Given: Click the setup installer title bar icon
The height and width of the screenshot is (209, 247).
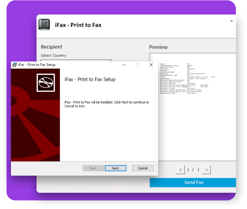Looking at the screenshot, I should pyautogui.click(x=15, y=65).
